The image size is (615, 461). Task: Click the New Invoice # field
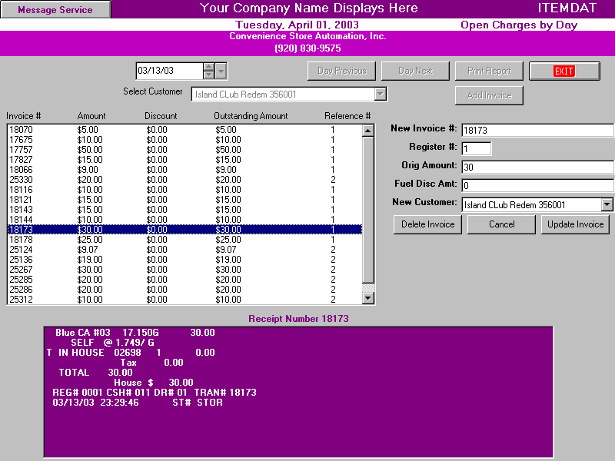pyautogui.click(x=537, y=129)
